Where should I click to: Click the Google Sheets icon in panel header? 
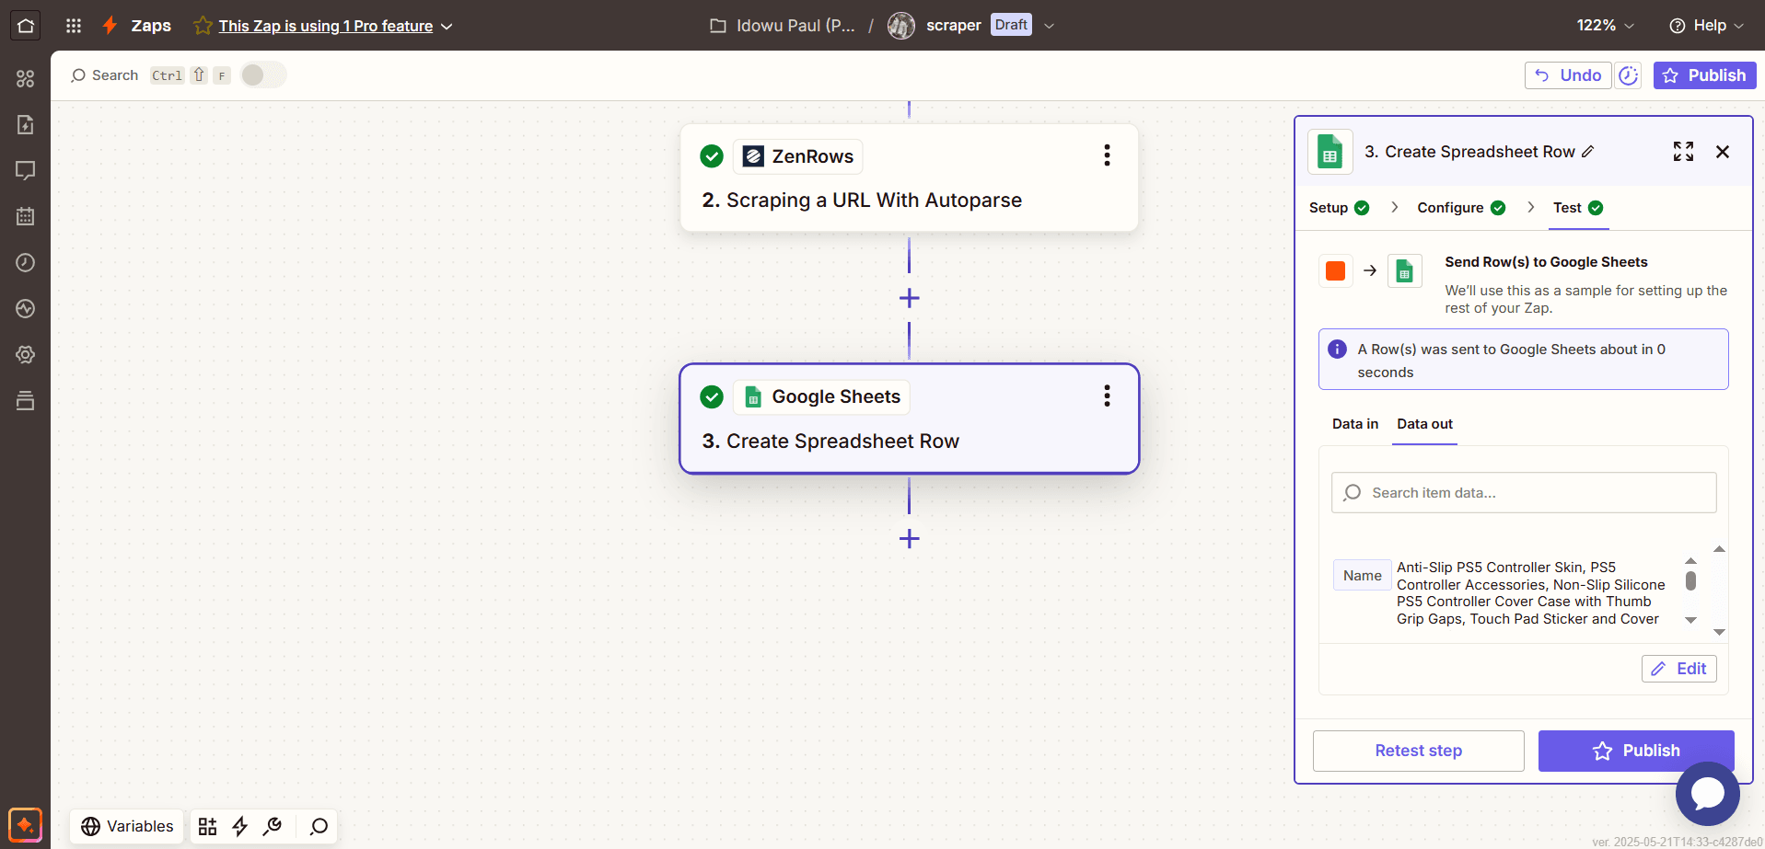point(1330,152)
